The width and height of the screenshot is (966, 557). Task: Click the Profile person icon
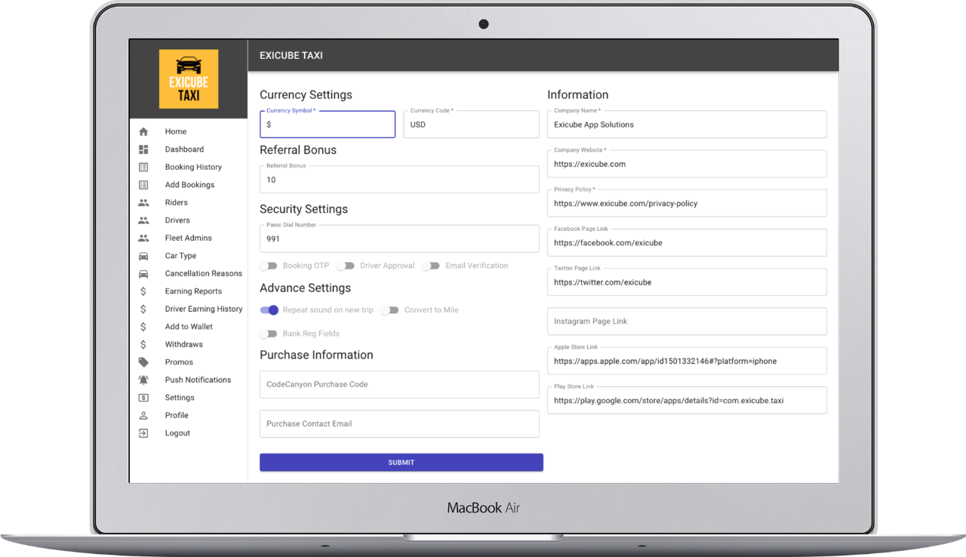pos(143,415)
